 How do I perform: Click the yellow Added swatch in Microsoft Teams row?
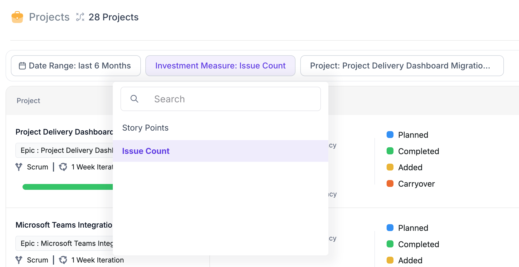390,260
